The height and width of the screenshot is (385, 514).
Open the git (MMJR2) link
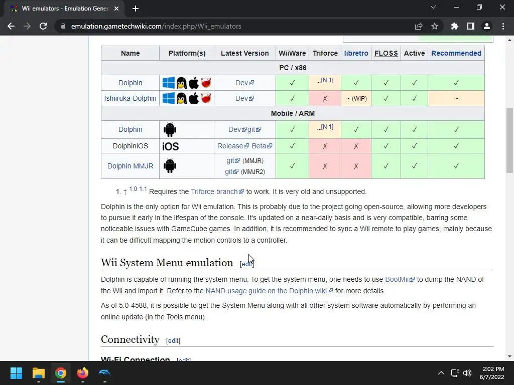(232, 171)
